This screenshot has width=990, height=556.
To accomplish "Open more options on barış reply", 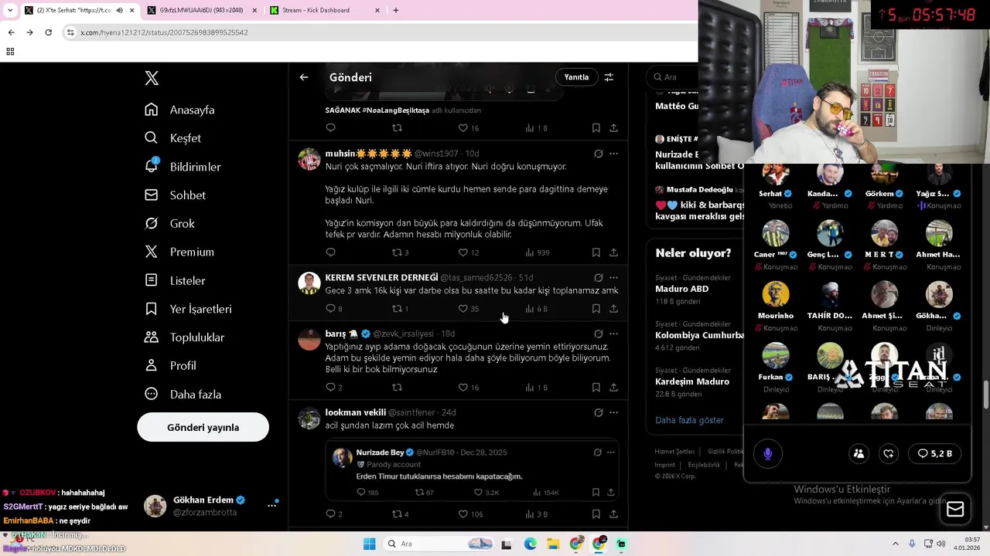I will pos(613,334).
